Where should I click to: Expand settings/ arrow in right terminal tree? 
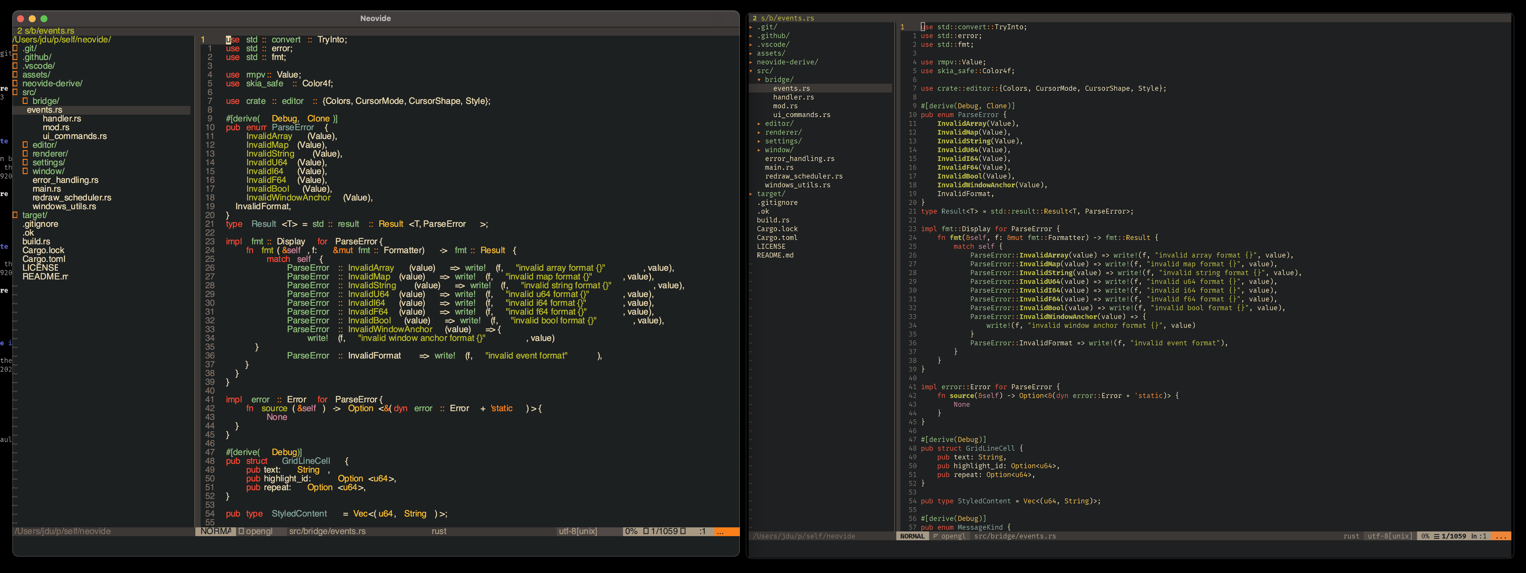[759, 141]
